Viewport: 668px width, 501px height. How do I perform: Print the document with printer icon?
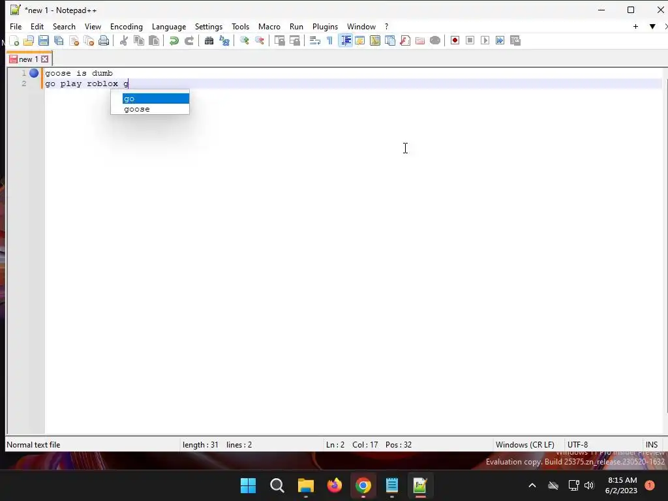104,40
